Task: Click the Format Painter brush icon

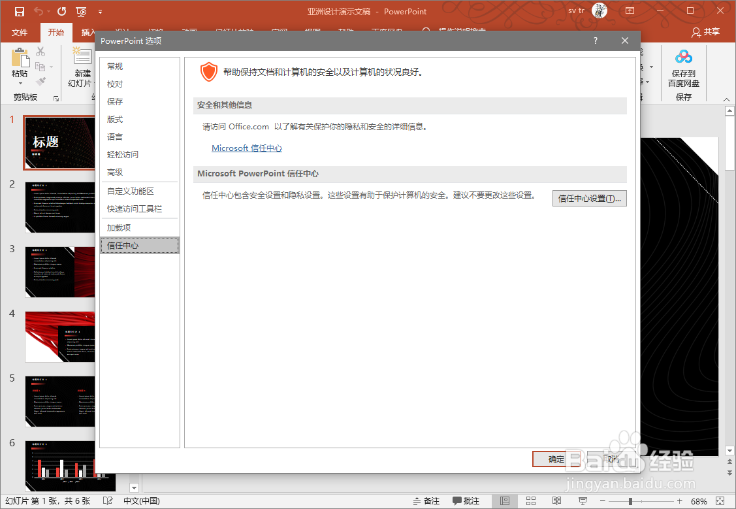Action: (x=40, y=81)
